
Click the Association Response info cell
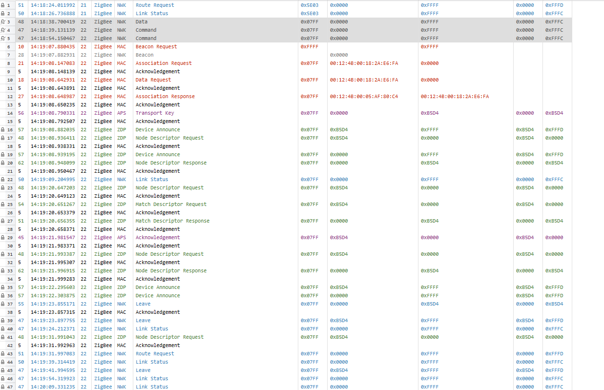click(165, 96)
